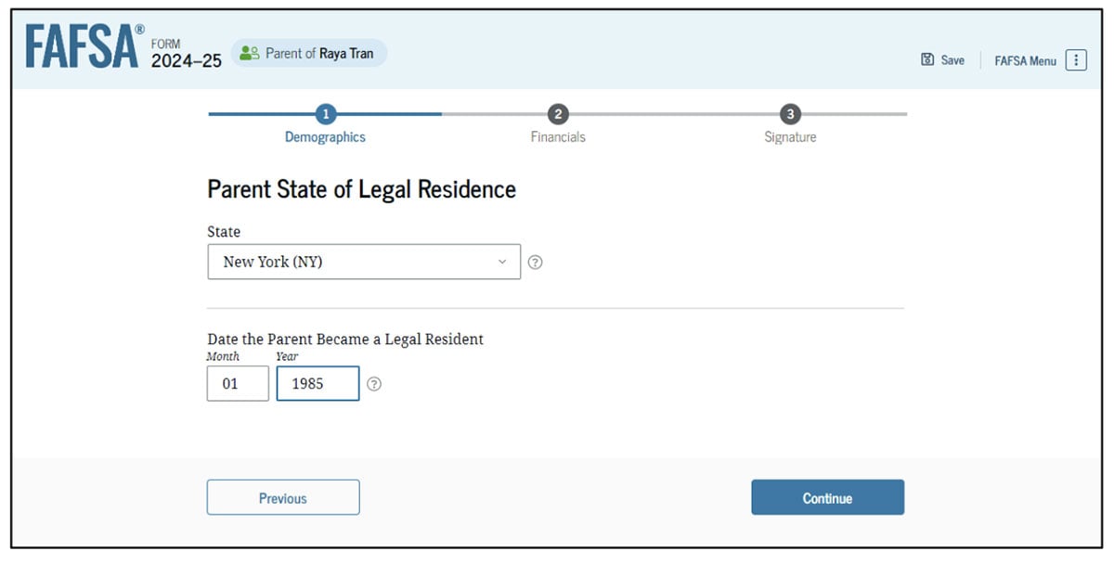Click the help icon beside Year field

[374, 384]
